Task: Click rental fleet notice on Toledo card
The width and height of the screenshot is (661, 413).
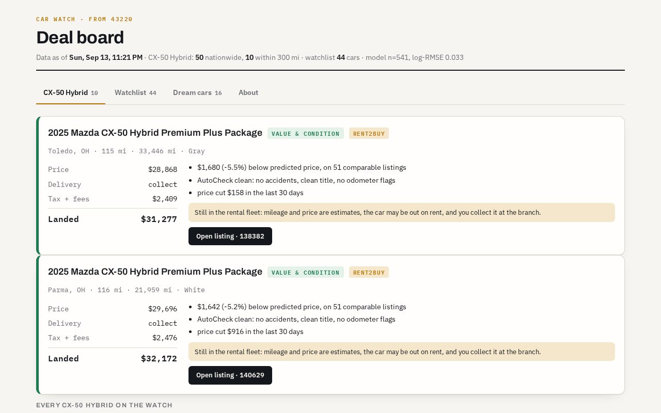Action: 402,213
